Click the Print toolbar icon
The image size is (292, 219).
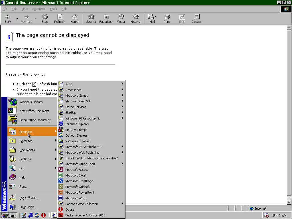(167, 19)
